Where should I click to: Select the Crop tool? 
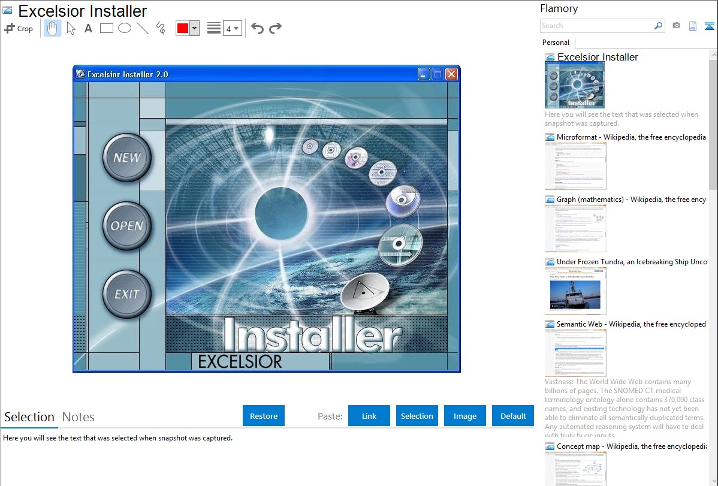click(19, 28)
